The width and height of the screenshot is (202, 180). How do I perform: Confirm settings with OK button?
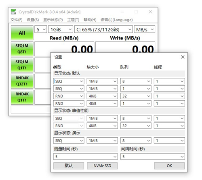[169, 166]
